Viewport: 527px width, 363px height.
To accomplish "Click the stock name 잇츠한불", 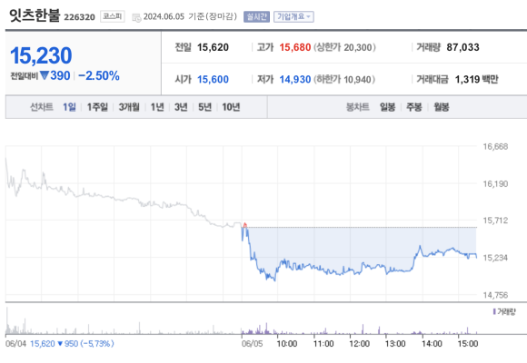I will [35, 15].
